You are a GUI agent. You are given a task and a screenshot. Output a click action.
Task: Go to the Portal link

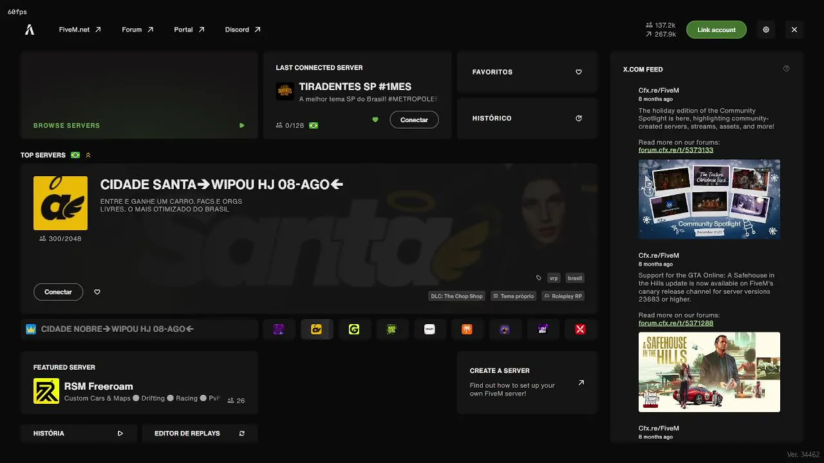pos(189,30)
